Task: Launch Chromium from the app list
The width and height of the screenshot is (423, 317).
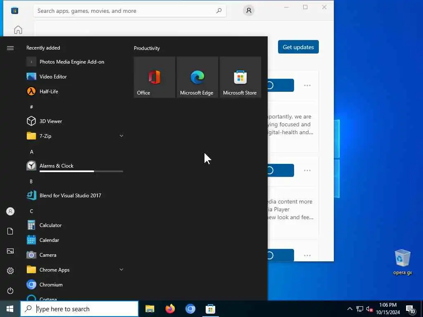Action: pos(75,285)
